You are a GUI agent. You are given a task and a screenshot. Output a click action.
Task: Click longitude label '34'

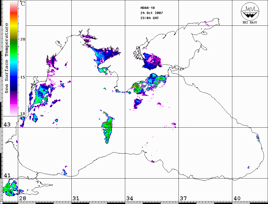pos(130,198)
